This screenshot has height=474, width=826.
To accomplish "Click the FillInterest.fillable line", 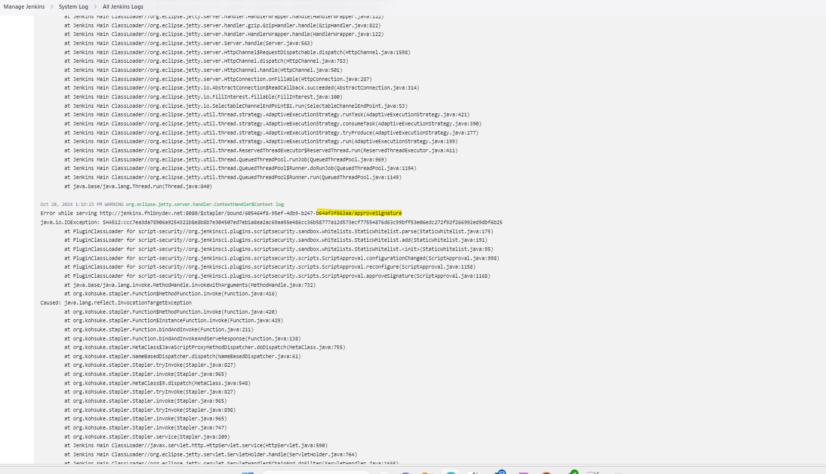I will [x=203, y=97].
